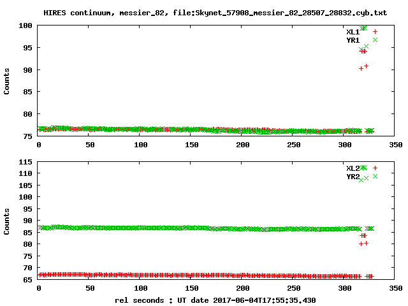Click the 350 x-axis label under top plot
Viewport: 408px width, 306px height.
[x=396, y=145]
